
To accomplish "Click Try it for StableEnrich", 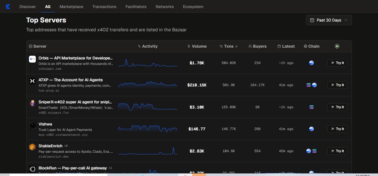I will [x=337, y=151].
